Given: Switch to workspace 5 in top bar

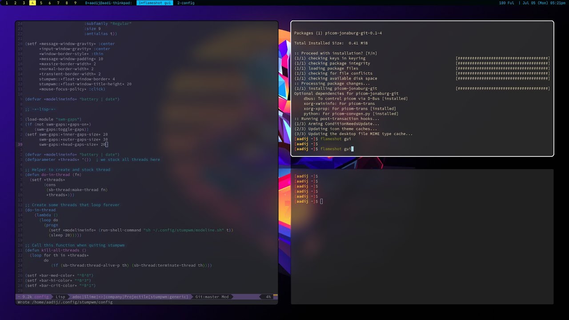Looking at the screenshot, I should (41, 3).
